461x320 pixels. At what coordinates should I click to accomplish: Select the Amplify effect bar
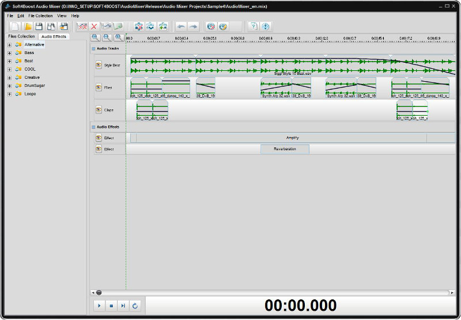292,138
